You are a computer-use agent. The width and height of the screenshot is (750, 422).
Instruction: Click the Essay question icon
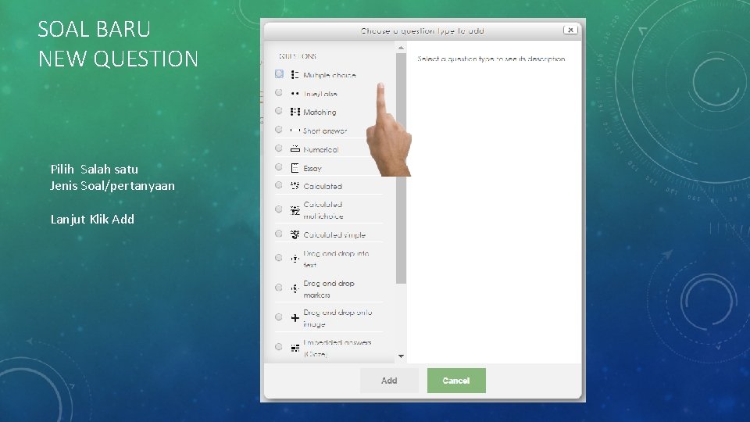point(295,168)
